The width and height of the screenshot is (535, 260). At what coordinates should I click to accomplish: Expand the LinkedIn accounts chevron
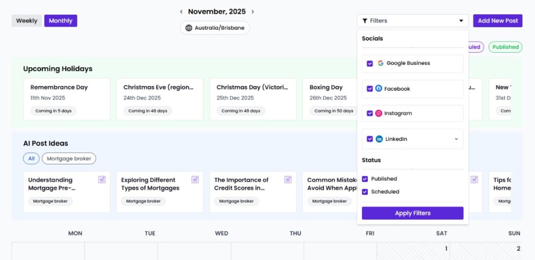[x=456, y=139]
